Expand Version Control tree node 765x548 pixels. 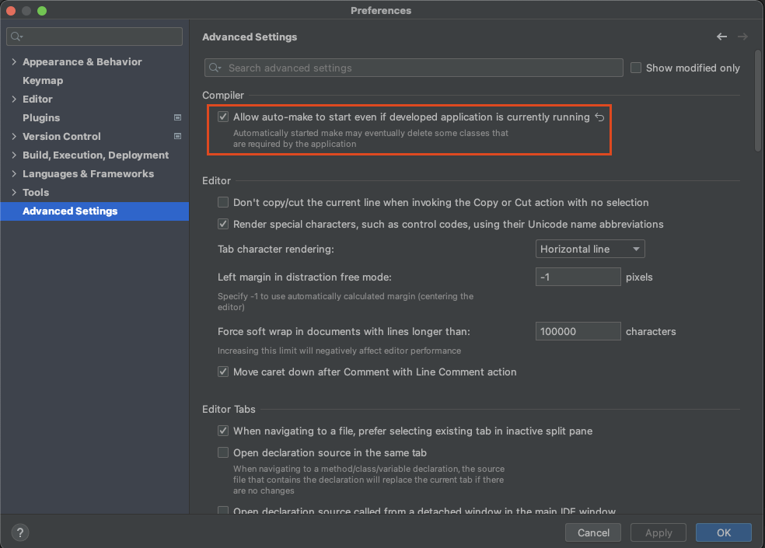(x=14, y=136)
